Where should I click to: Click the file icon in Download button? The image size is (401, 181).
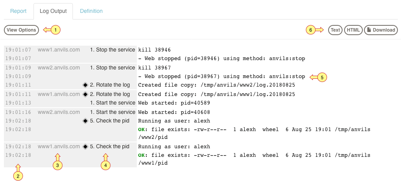(369, 30)
